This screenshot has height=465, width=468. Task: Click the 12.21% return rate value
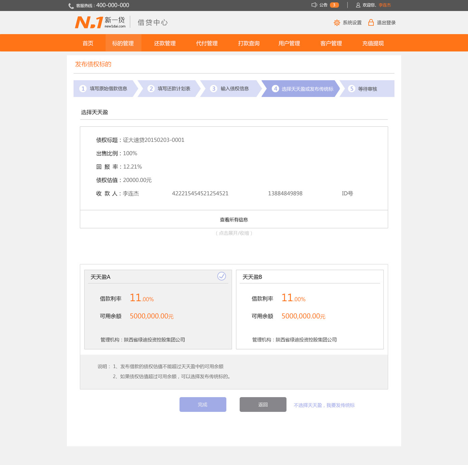[x=132, y=167]
